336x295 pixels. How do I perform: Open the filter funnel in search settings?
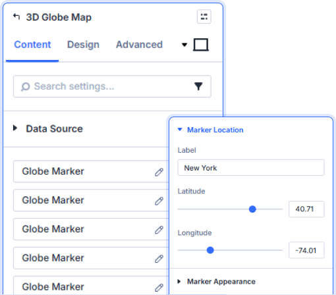(x=198, y=86)
